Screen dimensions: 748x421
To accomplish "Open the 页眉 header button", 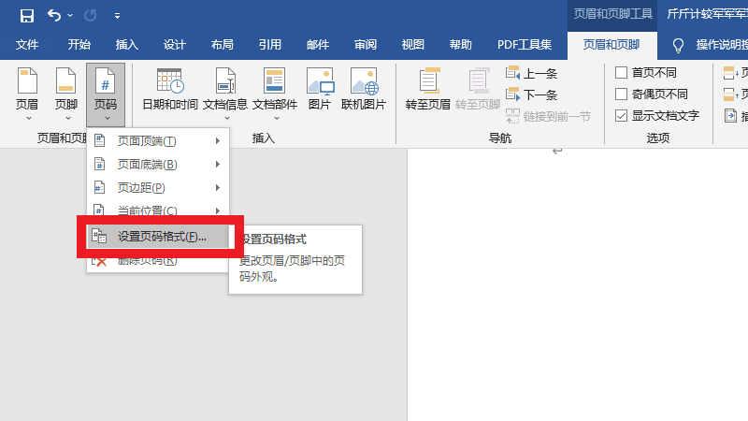I will (28, 92).
